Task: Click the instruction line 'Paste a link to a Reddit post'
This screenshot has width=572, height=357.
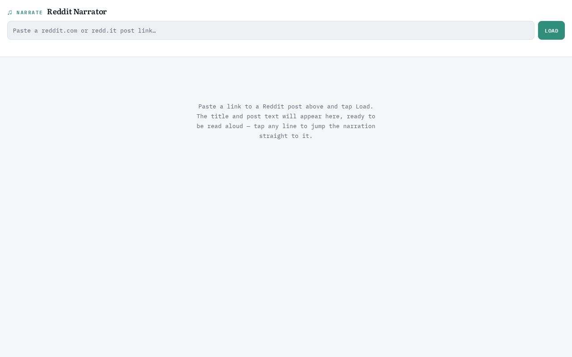Action: click(x=250, y=107)
